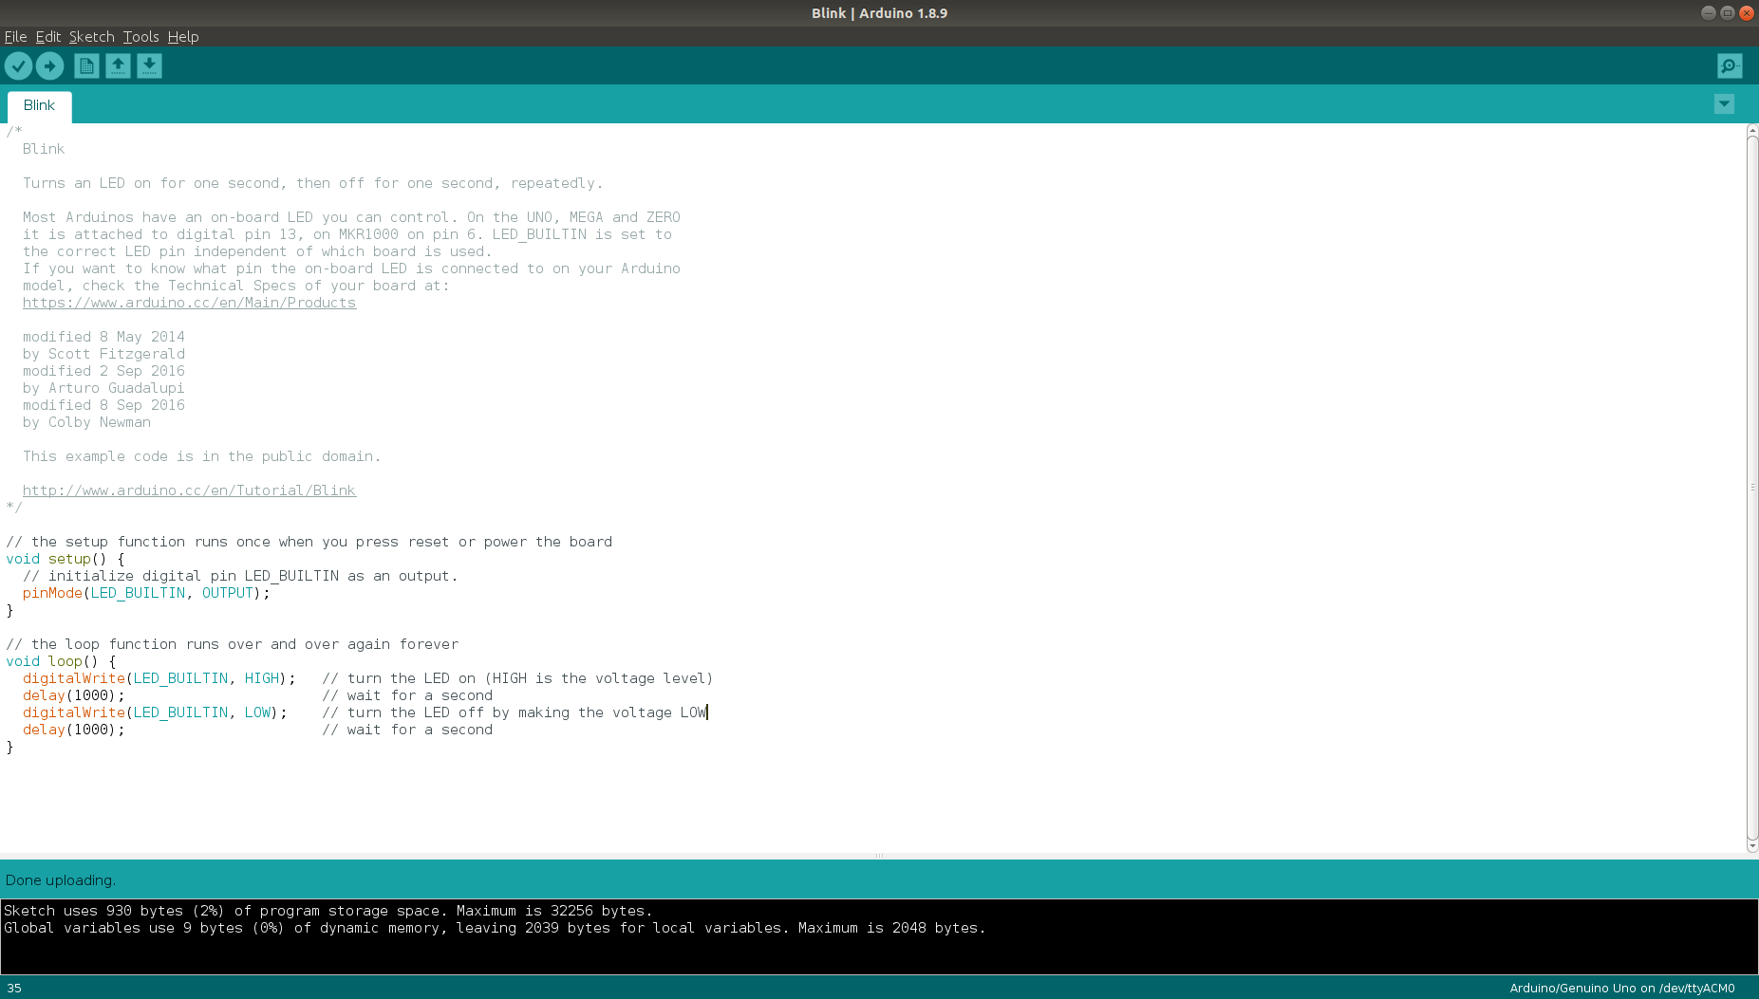Follow the arduino.cc Main/Products link
1759x999 pixels.
189,303
